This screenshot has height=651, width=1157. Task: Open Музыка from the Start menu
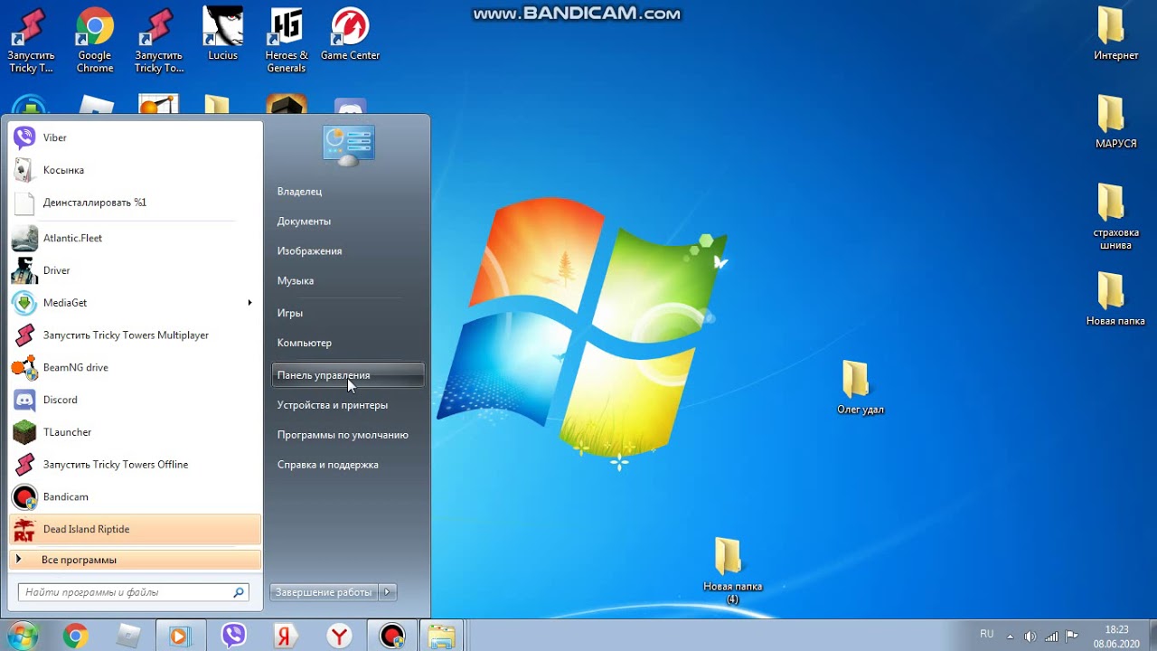coord(348,281)
